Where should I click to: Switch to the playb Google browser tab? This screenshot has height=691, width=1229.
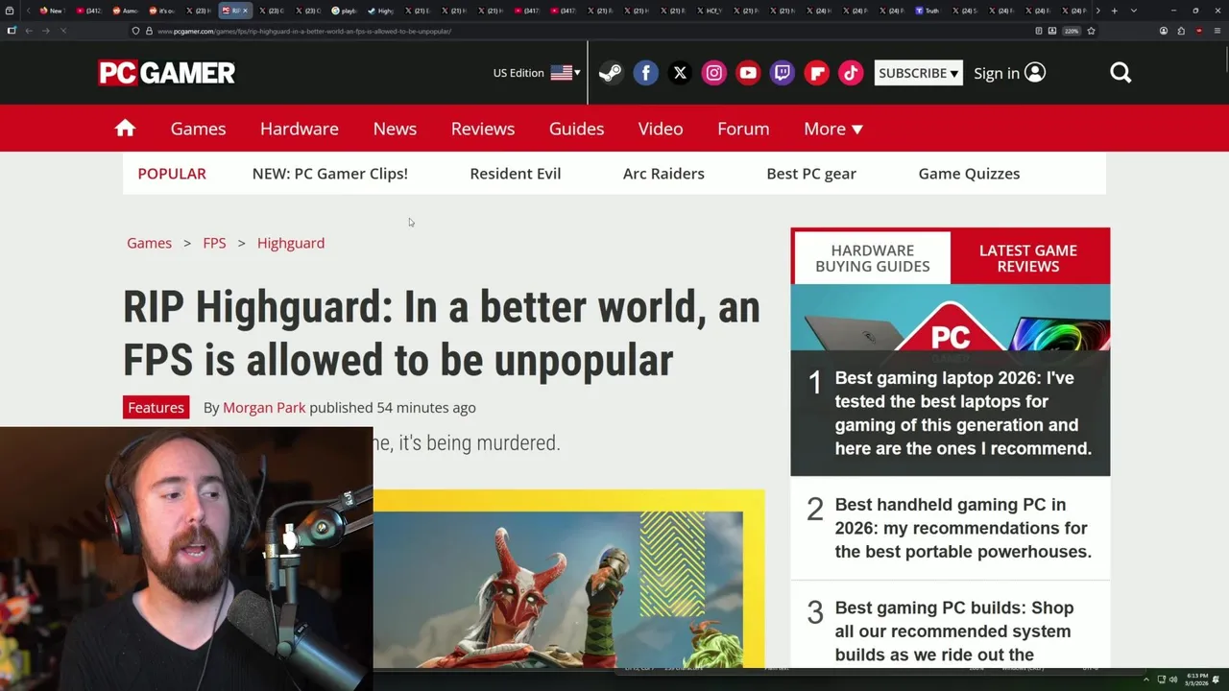pyautogui.click(x=344, y=11)
